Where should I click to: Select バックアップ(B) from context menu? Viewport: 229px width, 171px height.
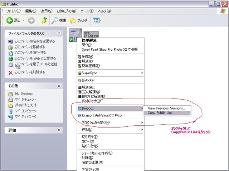pos(111,101)
